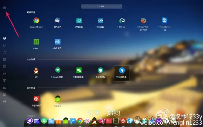Select the games category controller icon
The height and width of the screenshot is (127, 203).
(4, 73)
